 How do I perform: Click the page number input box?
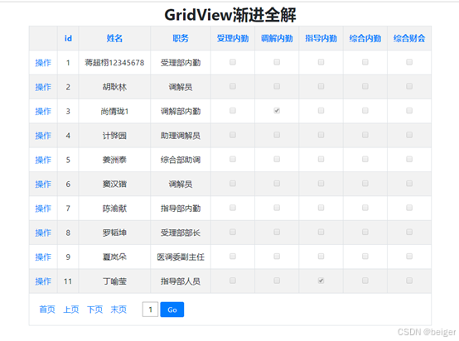151,310
